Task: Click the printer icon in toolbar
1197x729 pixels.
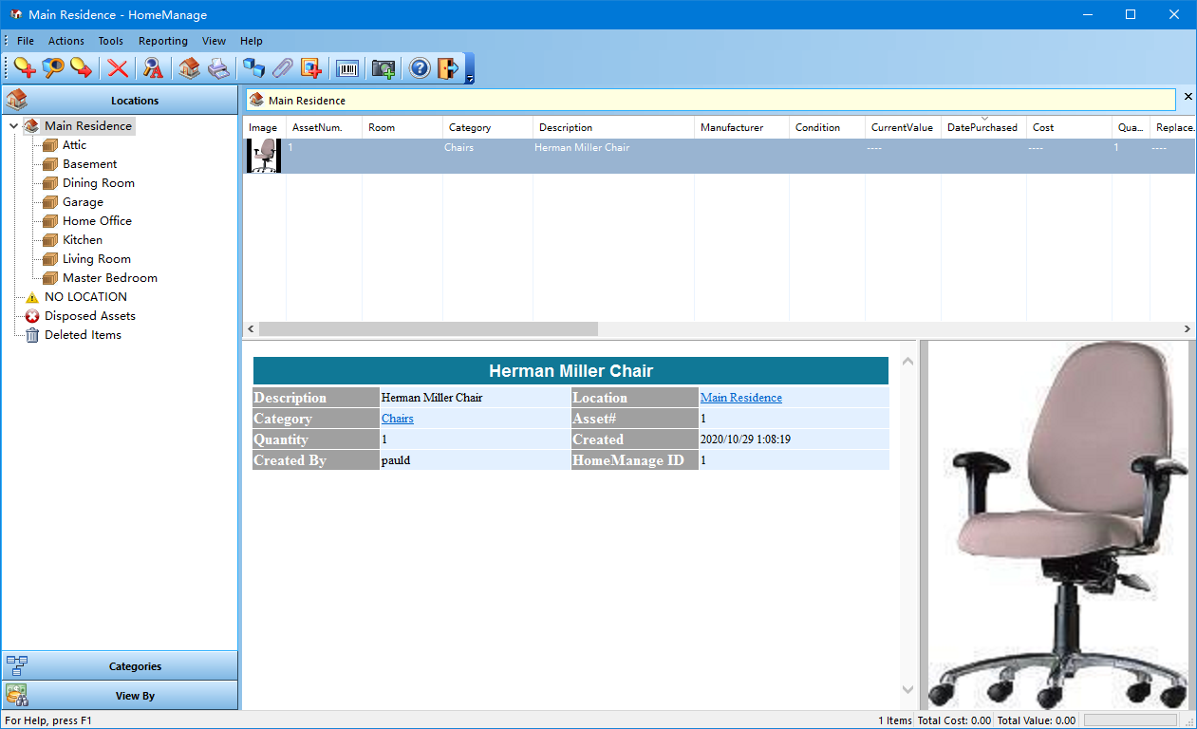Action: click(218, 68)
